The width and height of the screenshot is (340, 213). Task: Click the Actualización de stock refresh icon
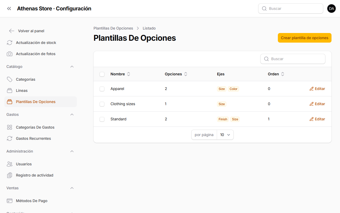point(10,43)
